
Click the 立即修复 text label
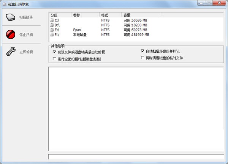click(x=26, y=52)
